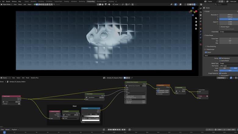Image resolution: width=238 pixels, height=134 pixels.
Task: Click the pan hand gizmo in viewport
Action: pos(196,22)
